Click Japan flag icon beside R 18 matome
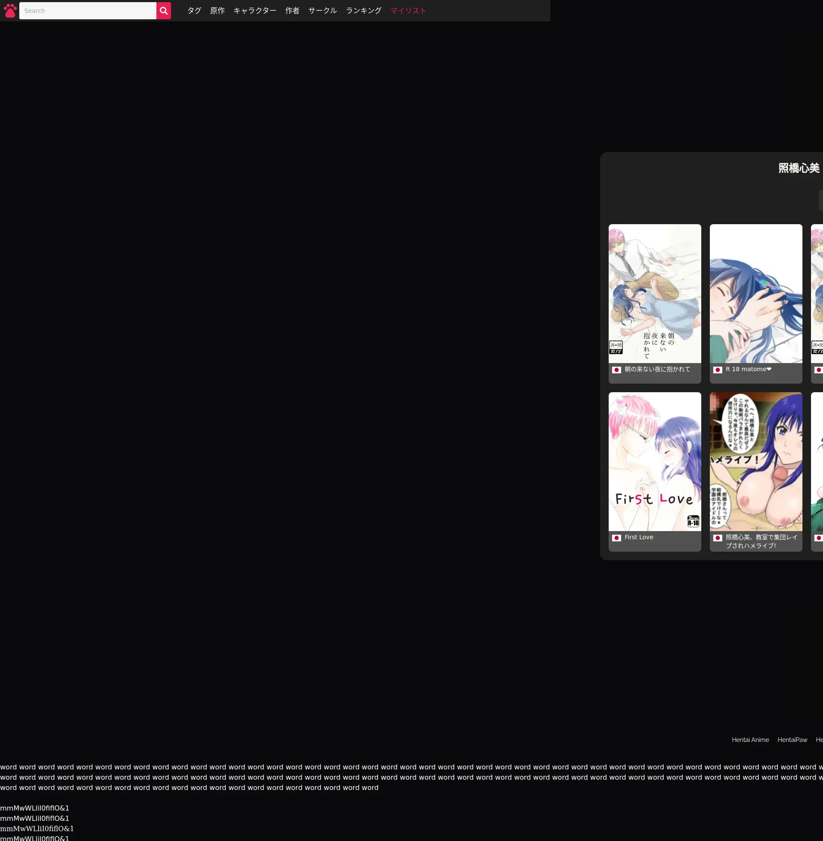This screenshot has height=841, width=823. [x=718, y=370]
